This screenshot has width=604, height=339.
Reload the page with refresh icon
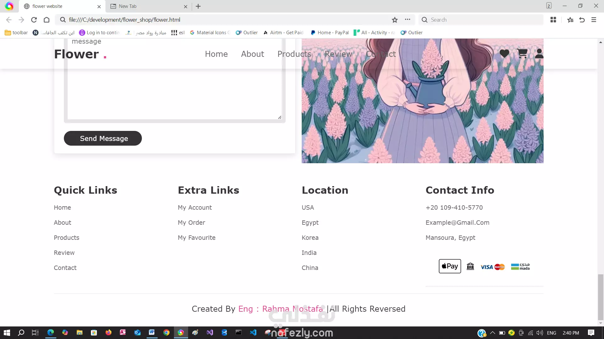point(34,20)
